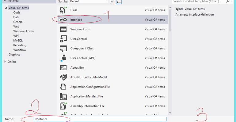
Task: Click the search magnifier icon
Action: pos(228,1)
